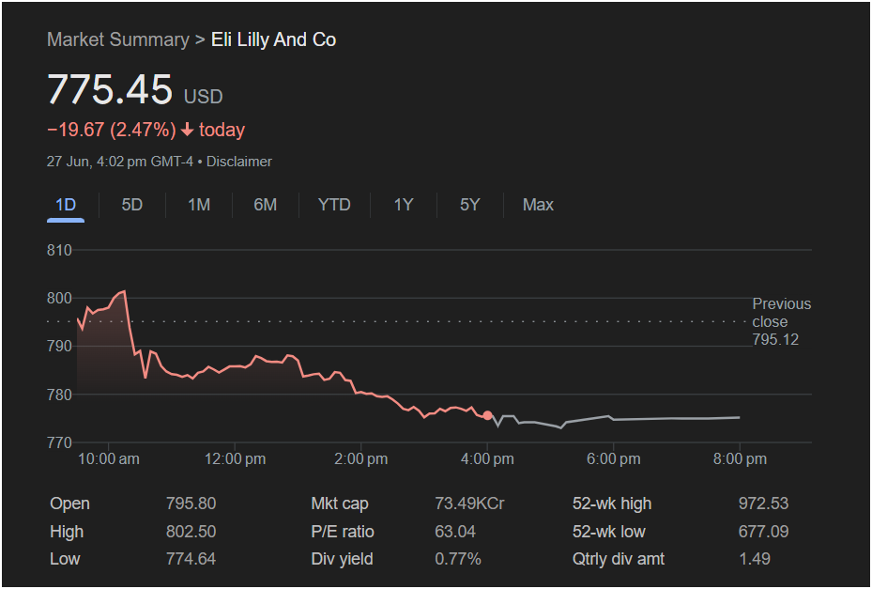Click the Mkt cap value 73.49KCr
The height and width of the screenshot is (589, 872).
[x=469, y=504]
